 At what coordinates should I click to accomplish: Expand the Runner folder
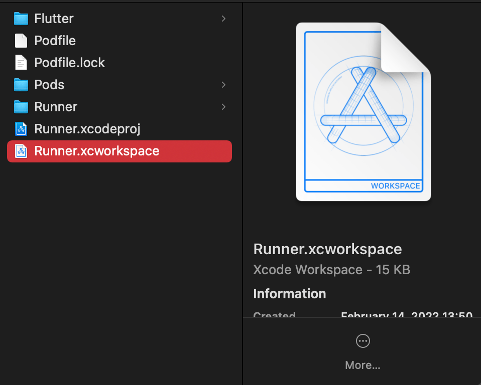[224, 107]
